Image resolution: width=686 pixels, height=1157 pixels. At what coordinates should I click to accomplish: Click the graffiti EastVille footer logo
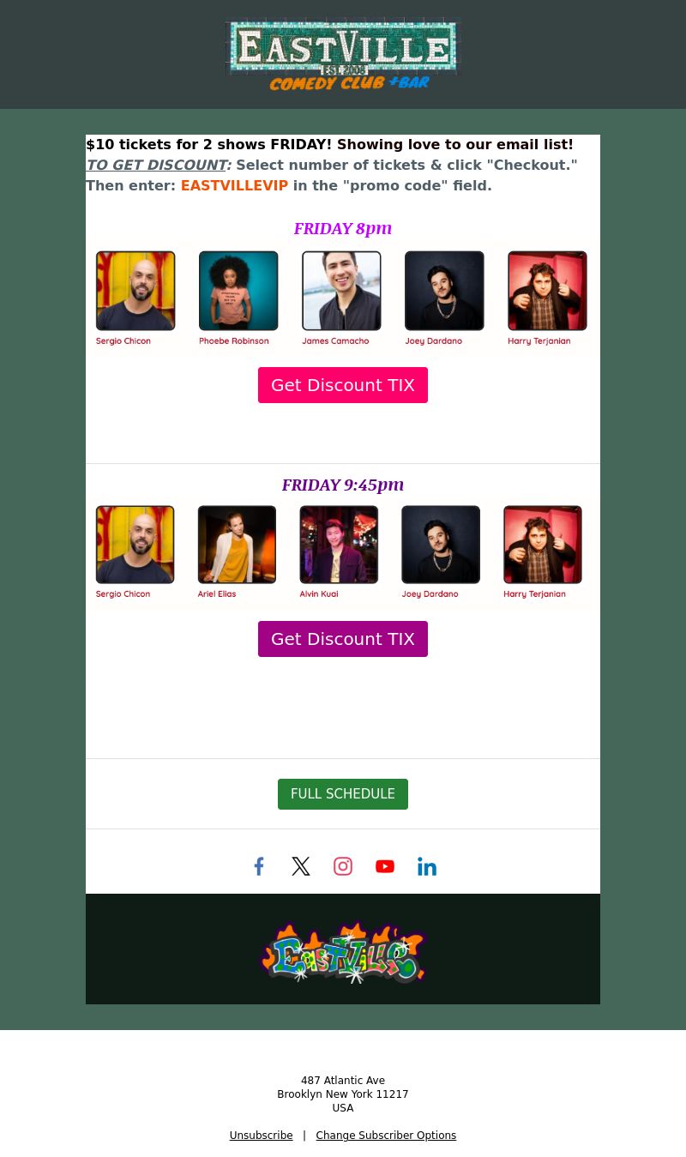click(343, 951)
